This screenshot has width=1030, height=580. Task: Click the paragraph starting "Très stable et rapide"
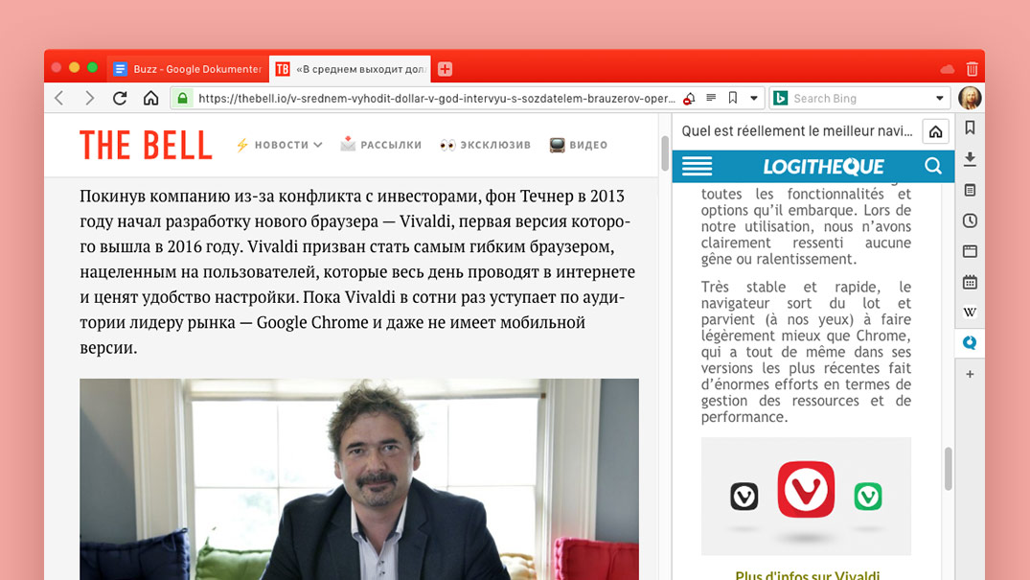click(x=806, y=352)
